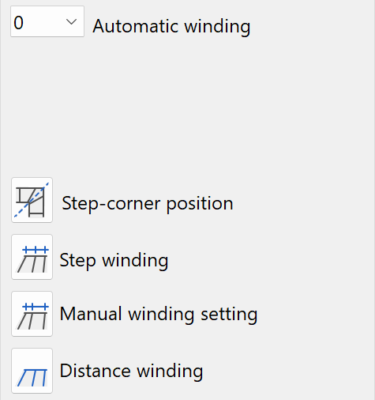The image size is (375, 400).
Task: Choose the all-blue stair tread icon
Action: (x=32, y=371)
